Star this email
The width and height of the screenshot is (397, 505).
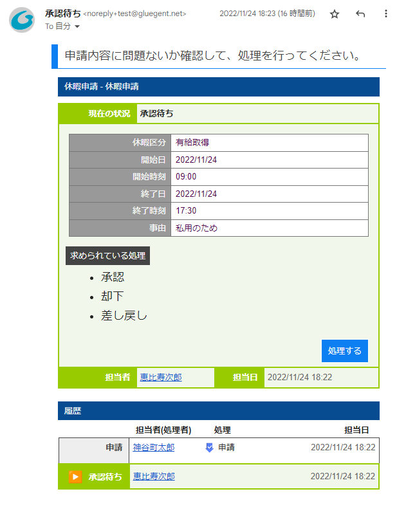point(335,14)
